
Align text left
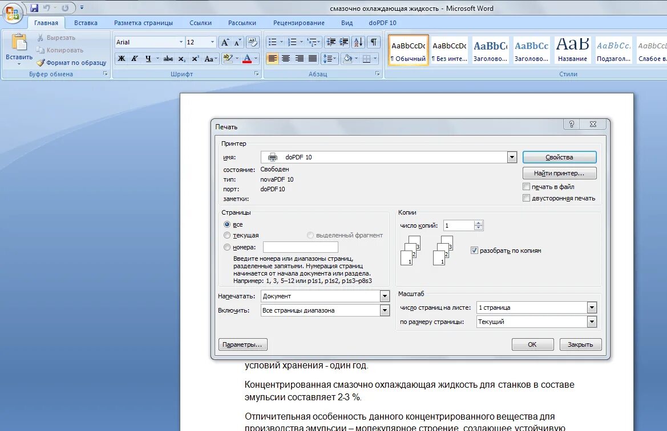[273, 59]
